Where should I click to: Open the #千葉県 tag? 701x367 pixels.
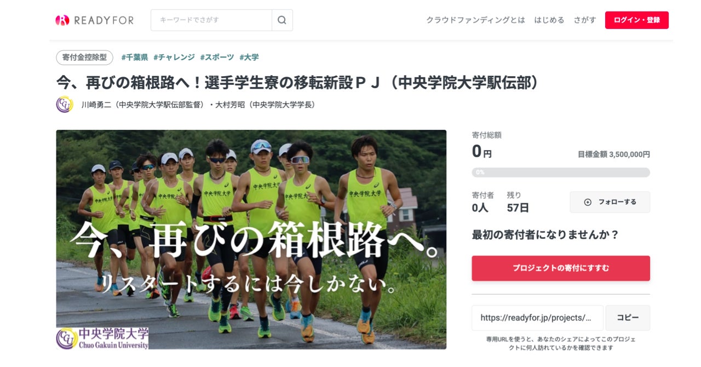pyautogui.click(x=135, y=58)
